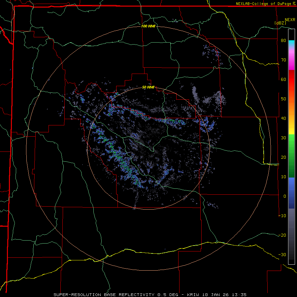Click the 50 NMI range ring label

click(x=148, y=87)
